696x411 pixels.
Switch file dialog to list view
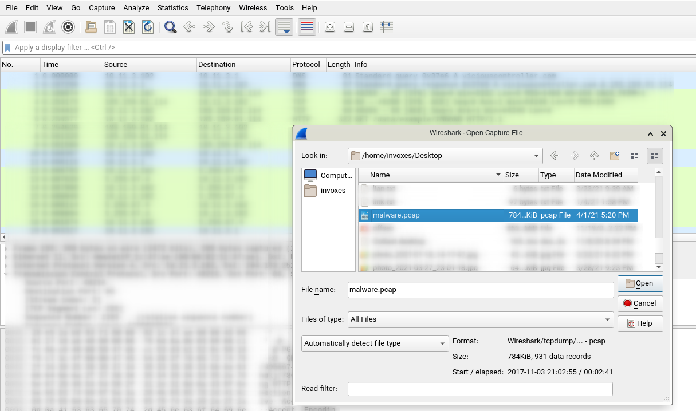click(635, 156)
